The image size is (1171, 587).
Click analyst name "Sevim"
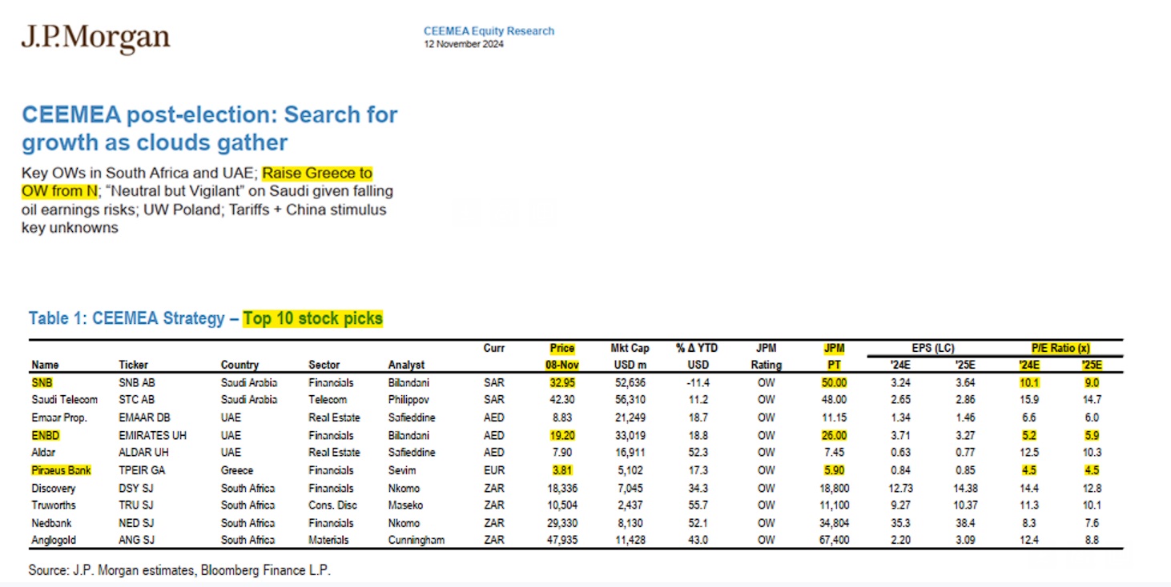pos(401,470)
